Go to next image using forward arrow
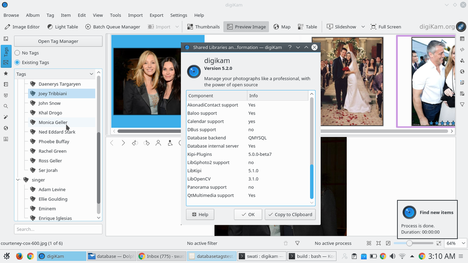The height and width of the screenshot is (263, 468). click(x=123, y=143)
